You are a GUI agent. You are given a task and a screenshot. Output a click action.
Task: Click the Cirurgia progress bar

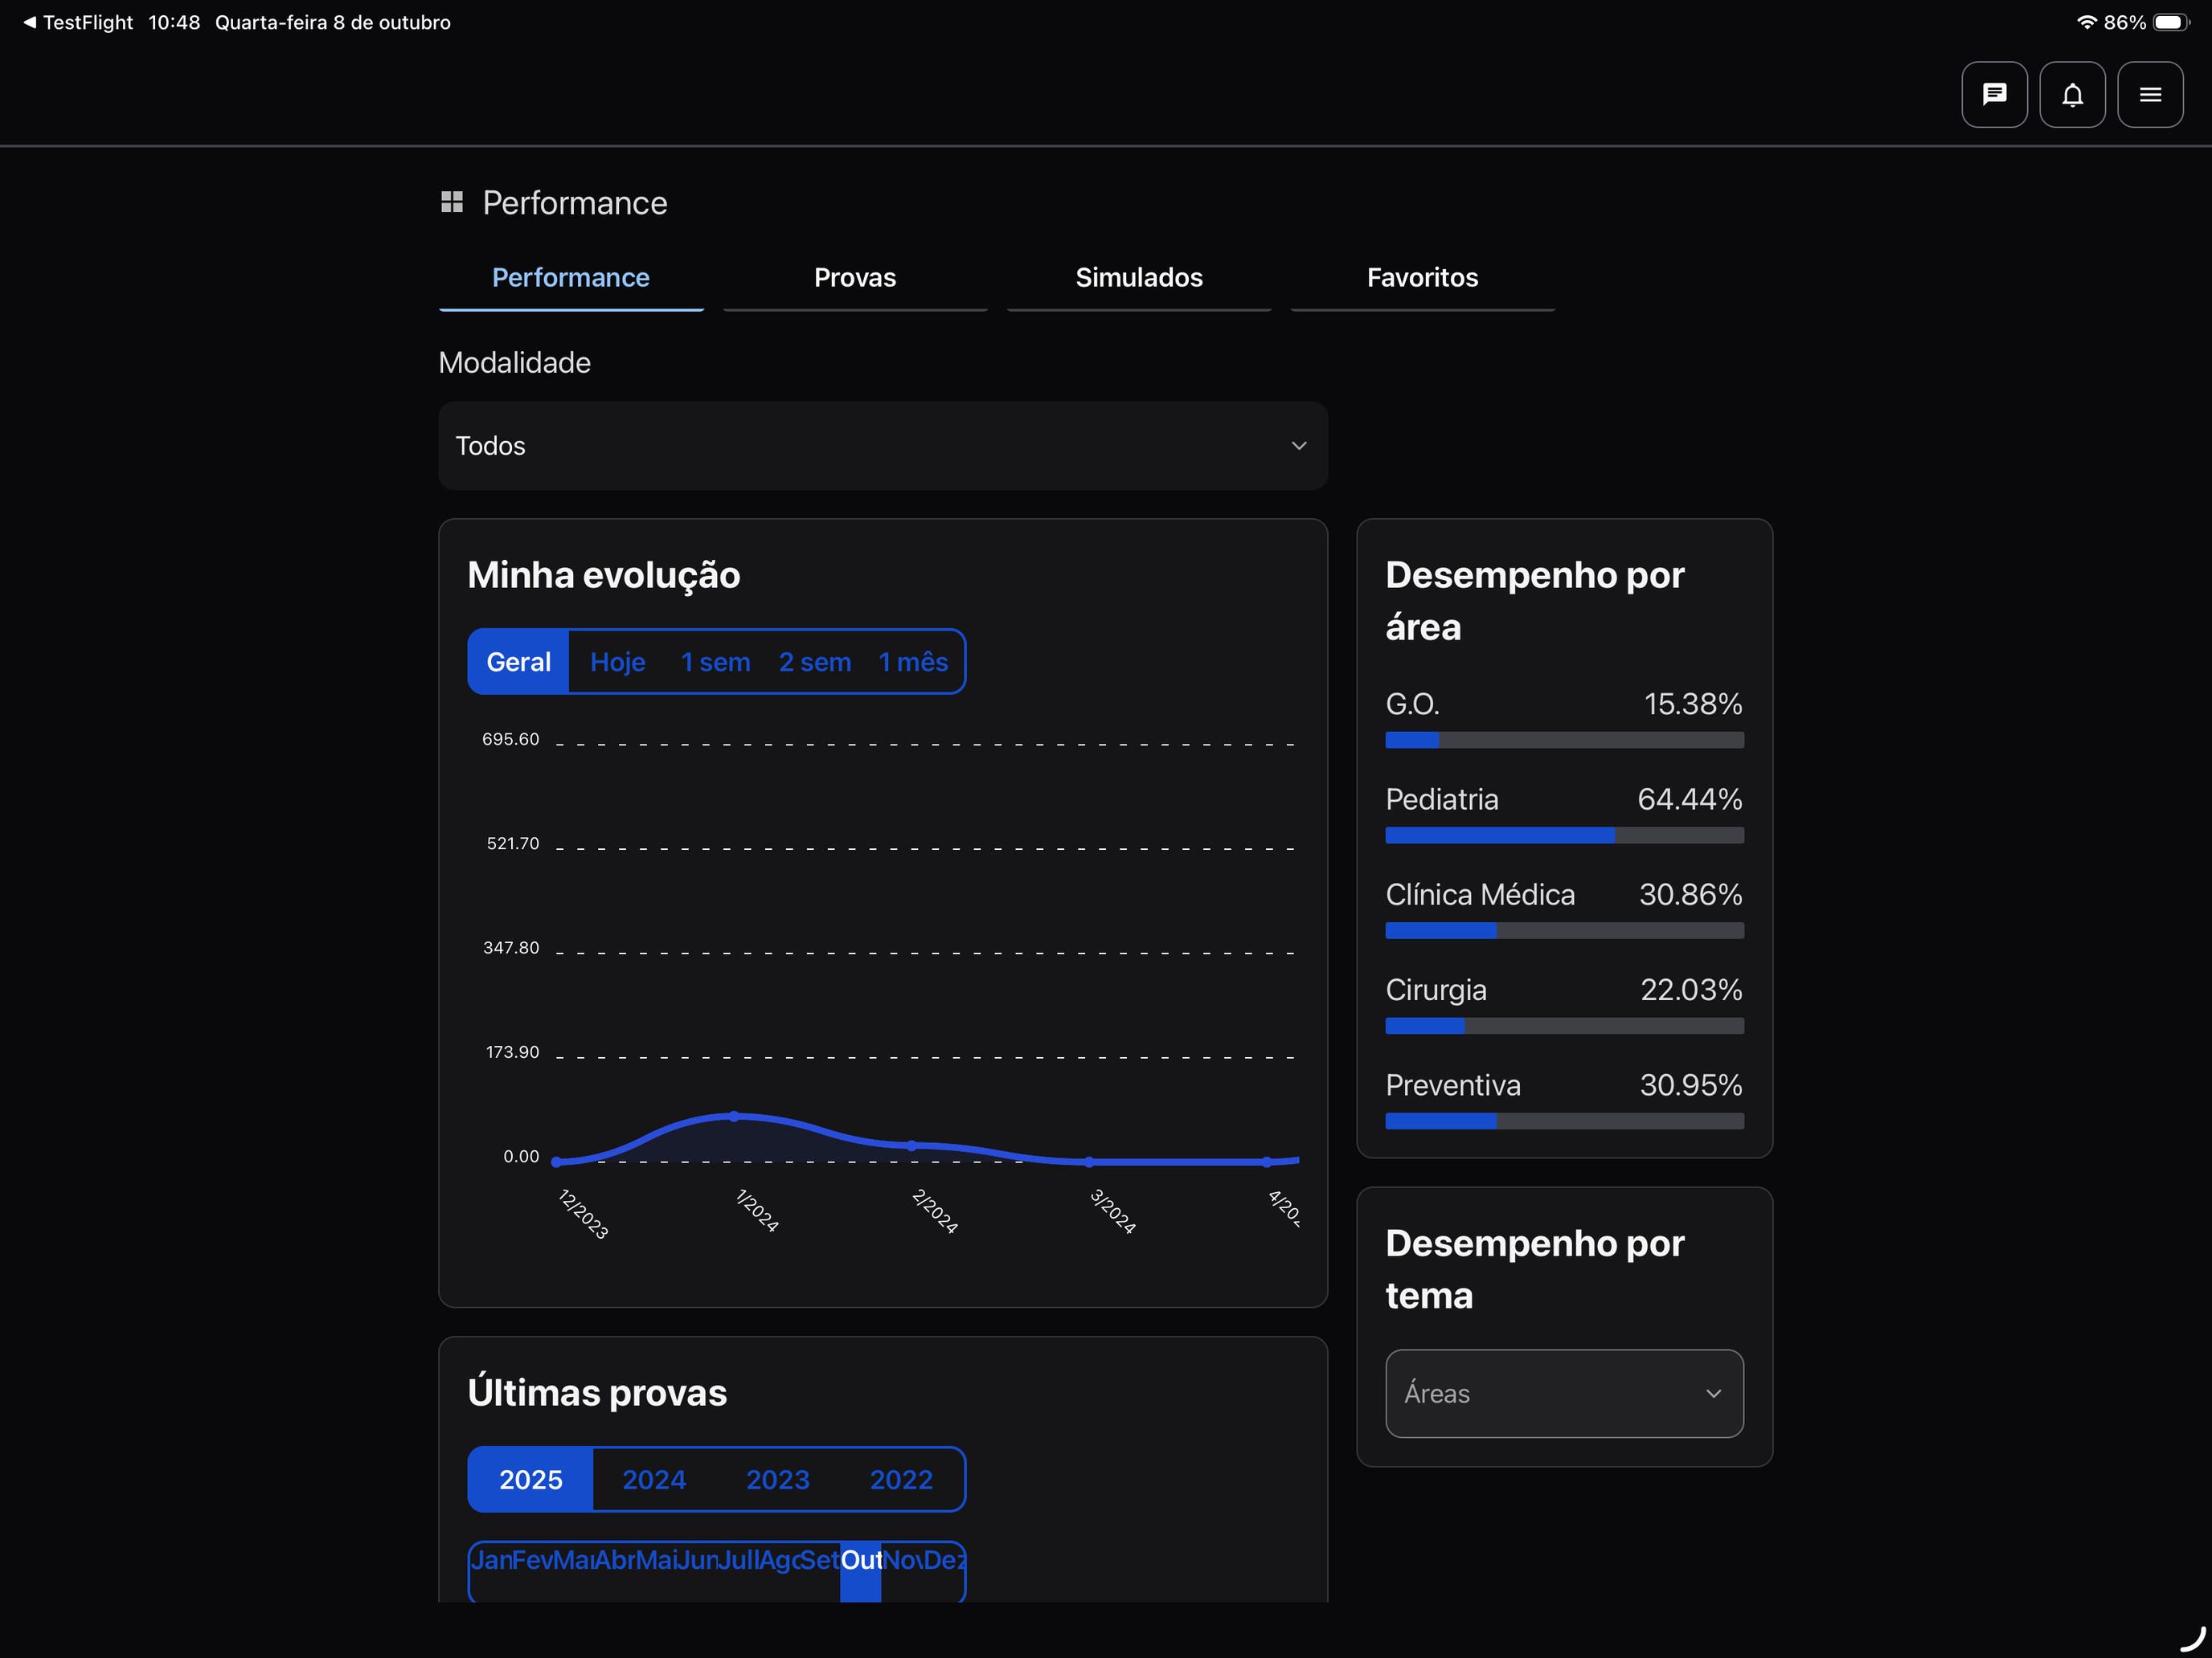point(1564,1025)
